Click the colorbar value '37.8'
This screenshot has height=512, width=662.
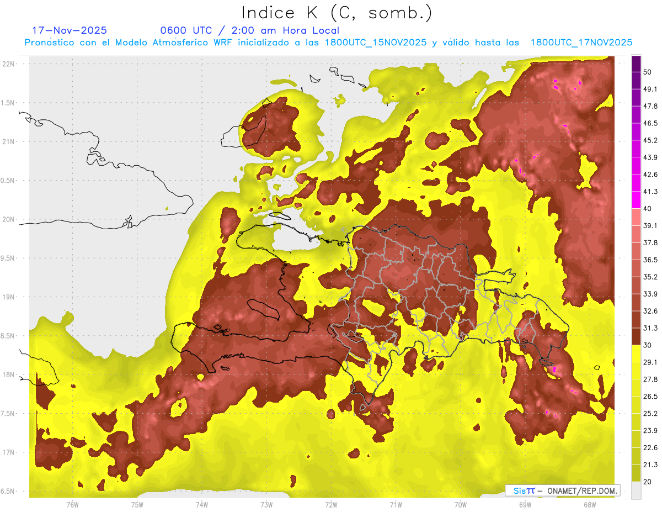pos(650,243)
